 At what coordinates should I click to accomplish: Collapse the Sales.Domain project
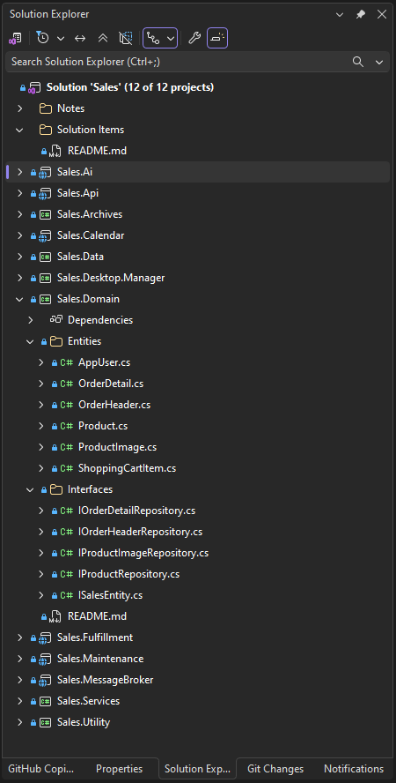pos(20,299)
